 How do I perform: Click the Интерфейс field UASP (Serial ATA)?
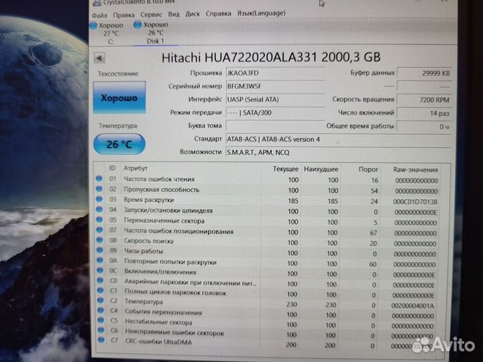point(276,99)
